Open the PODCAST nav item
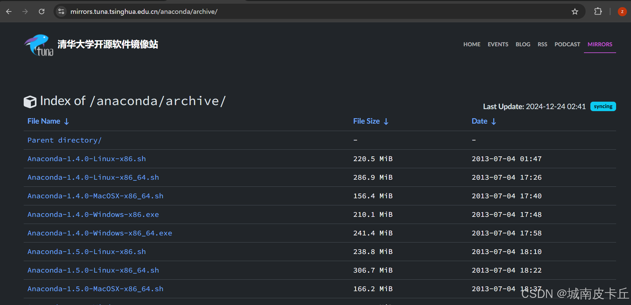 click(x=567, y=44)
